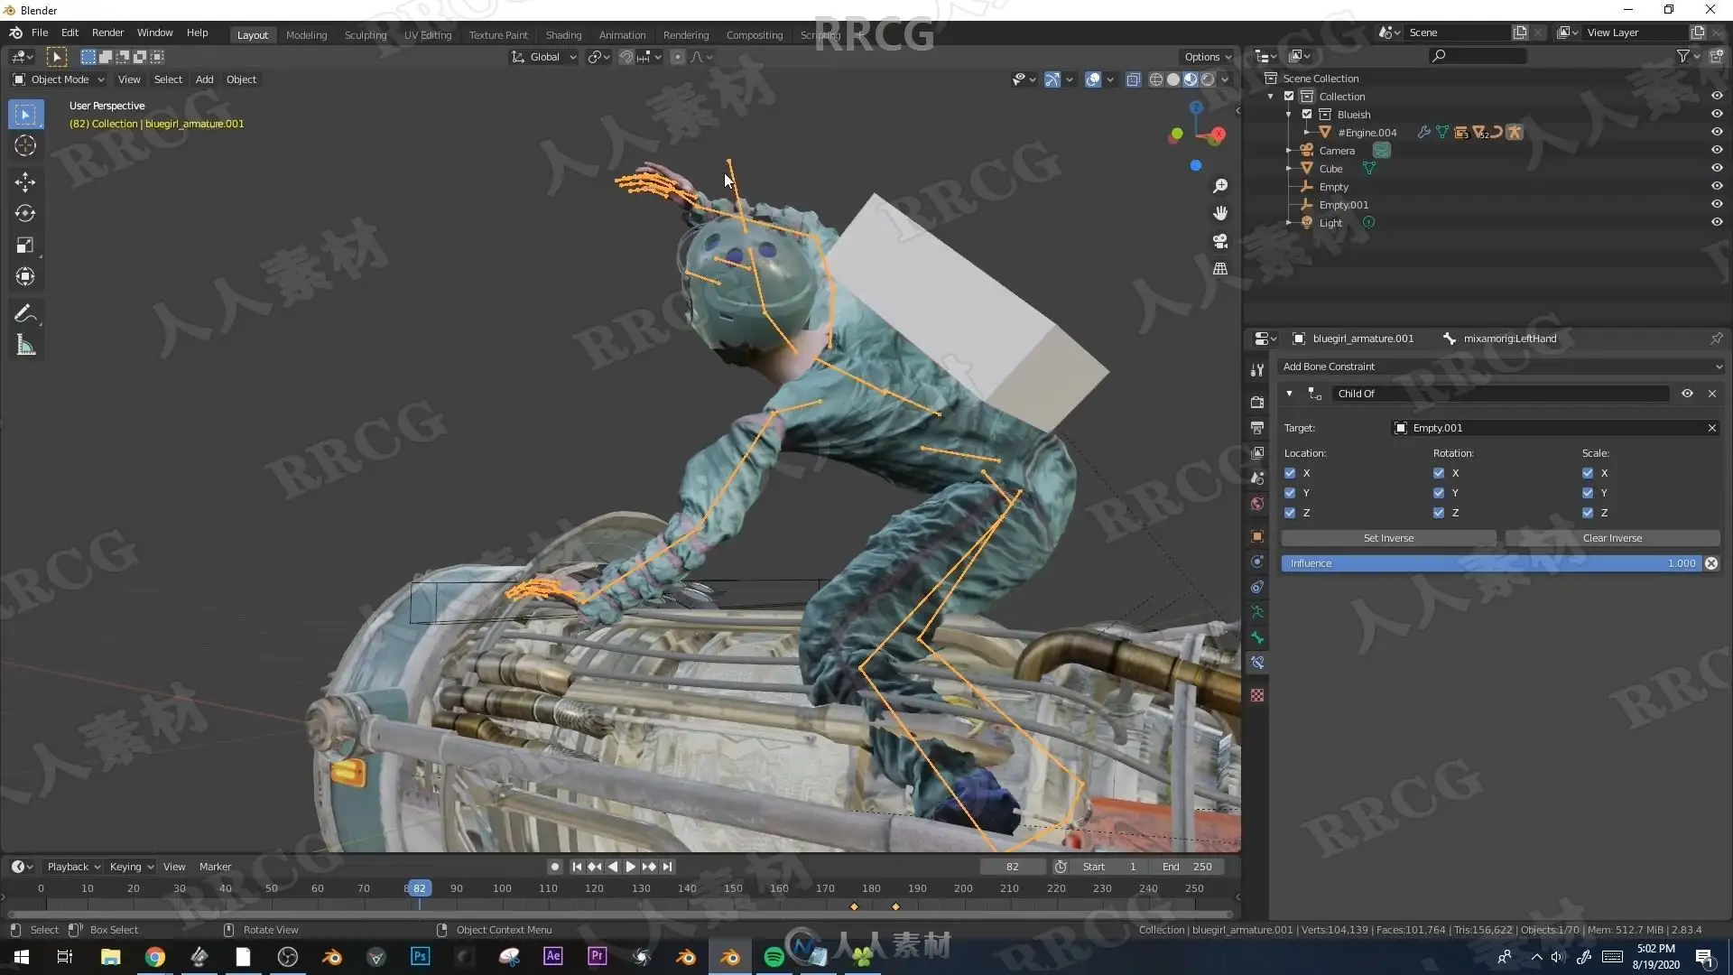Hide the Cube object in outliner
Viewport: 1733px width, 975px height.
[1717, 169]
